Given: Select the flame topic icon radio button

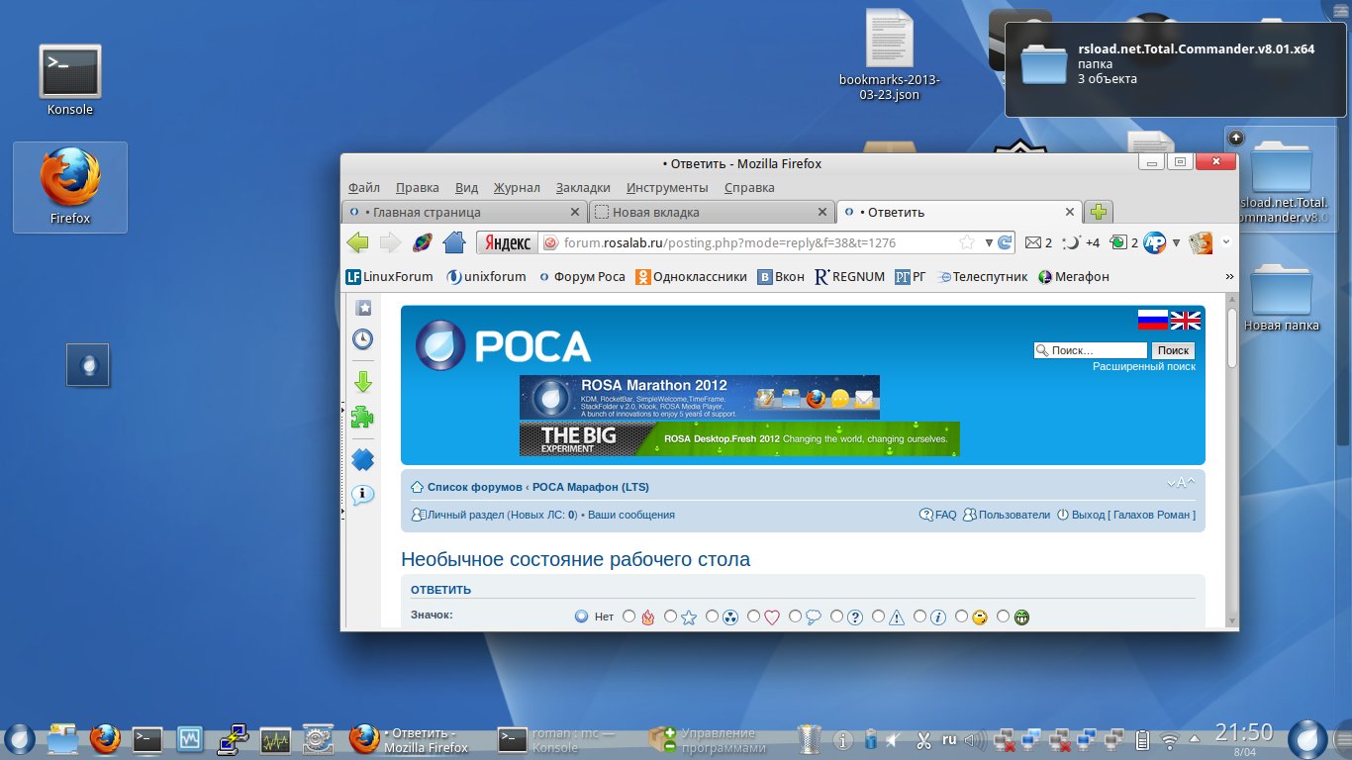Looking at the screenshot, I should [x=628, y=617].
